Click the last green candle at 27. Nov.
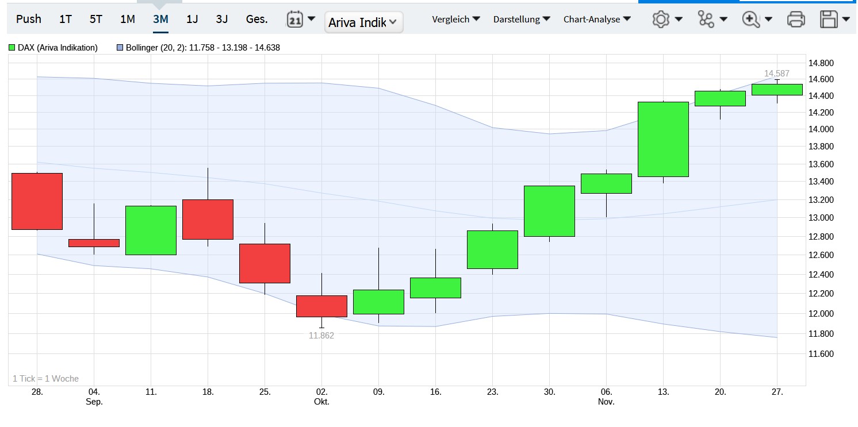Image resolution: width=858 pixels, height=427 pixels. [777, 89]
